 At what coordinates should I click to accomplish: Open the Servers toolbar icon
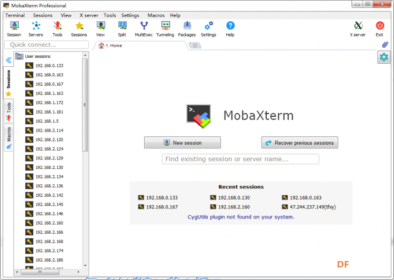coord(36,29)
